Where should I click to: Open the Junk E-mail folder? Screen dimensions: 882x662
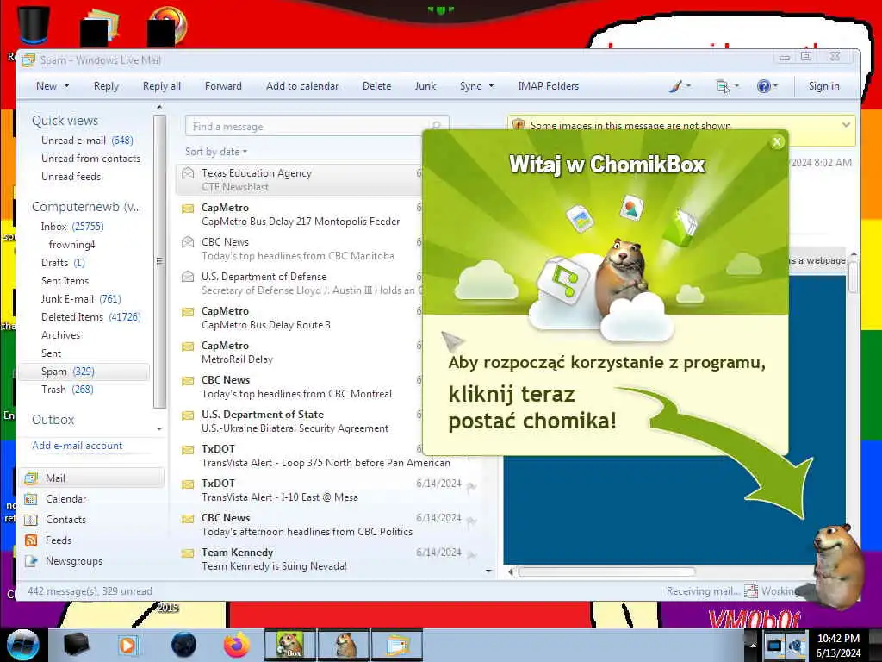[x=81, y=299]
